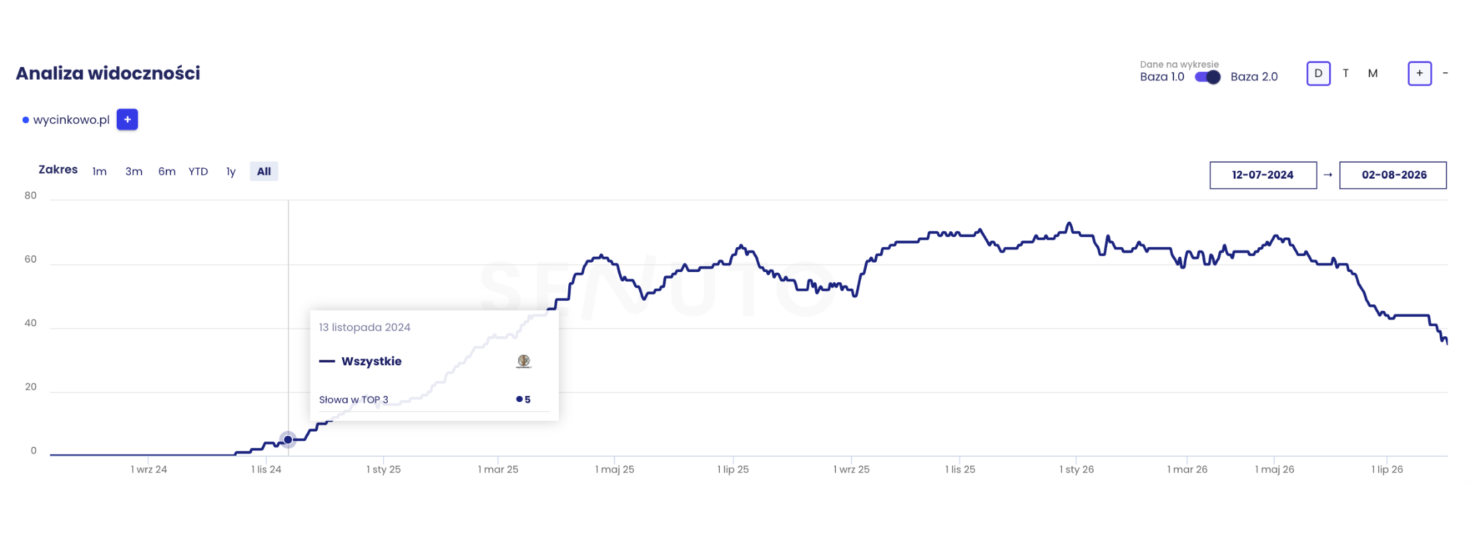Select the D daily granularity option
Viewport: 1476px width, 536px height.
[1318, 74]
